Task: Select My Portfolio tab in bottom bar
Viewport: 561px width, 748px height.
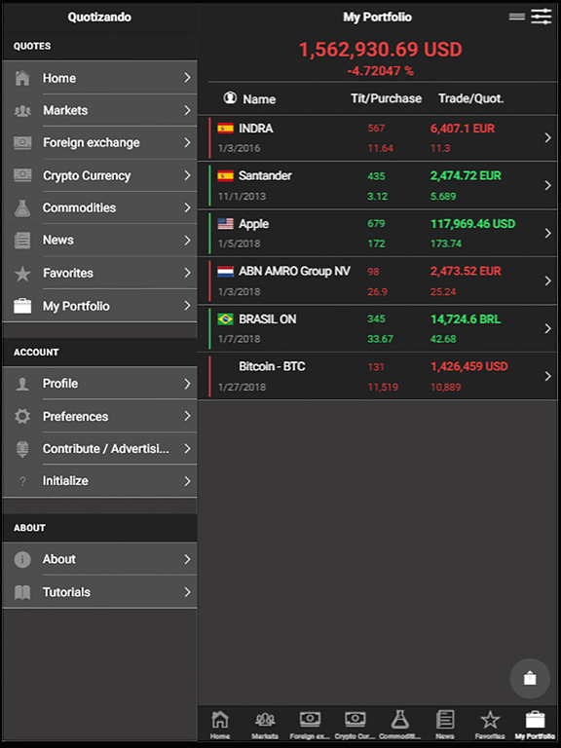Action: pyautogui.click(x=535, y=726)
